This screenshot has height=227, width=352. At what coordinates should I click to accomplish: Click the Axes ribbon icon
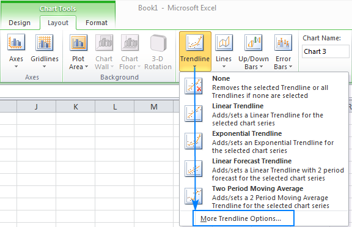[x=16, y=42]
